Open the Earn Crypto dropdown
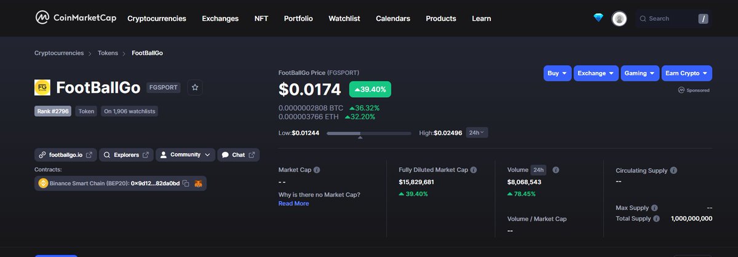The image size is (738, 257). click(687, 73)
